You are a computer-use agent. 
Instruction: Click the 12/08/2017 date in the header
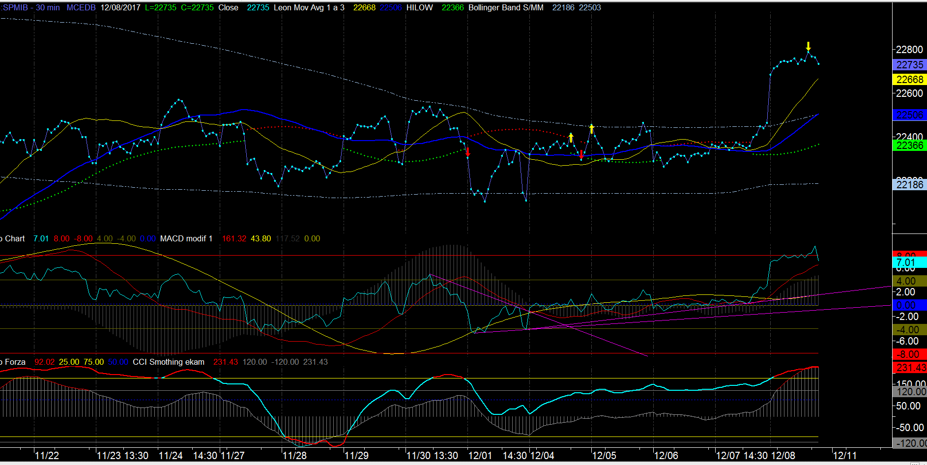coord(120,8)
